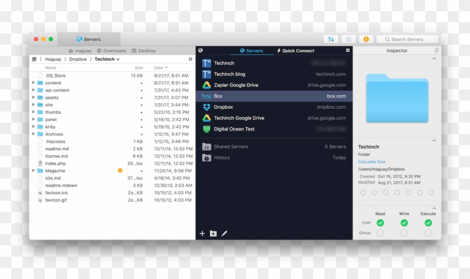Expand the wp-content folder
The height and width of the screenshot is (279, 470).
[34, 90]
